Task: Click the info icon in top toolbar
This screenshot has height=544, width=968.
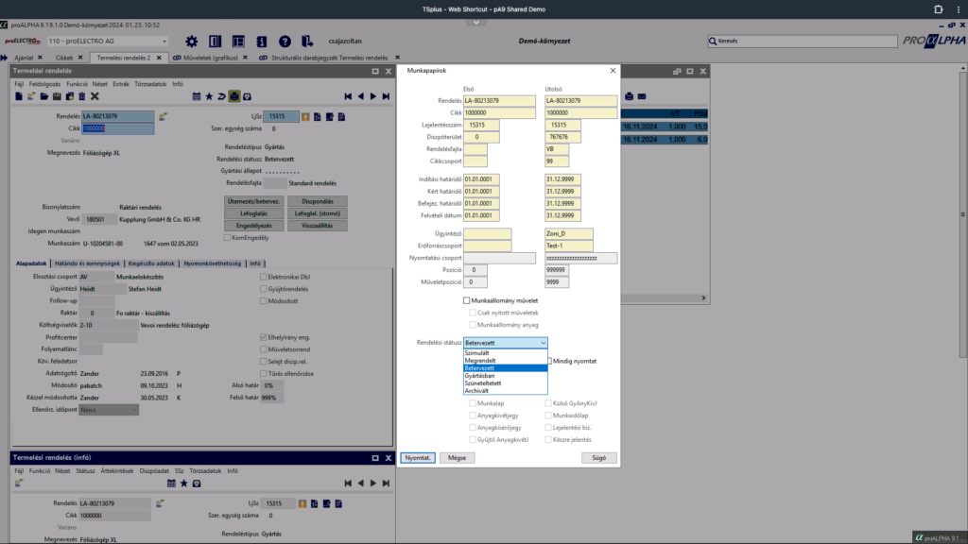Action: [261, 42]
